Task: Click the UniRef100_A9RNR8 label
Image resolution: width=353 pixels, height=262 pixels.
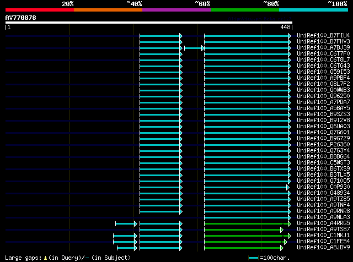Action: [x=323, y=211]
